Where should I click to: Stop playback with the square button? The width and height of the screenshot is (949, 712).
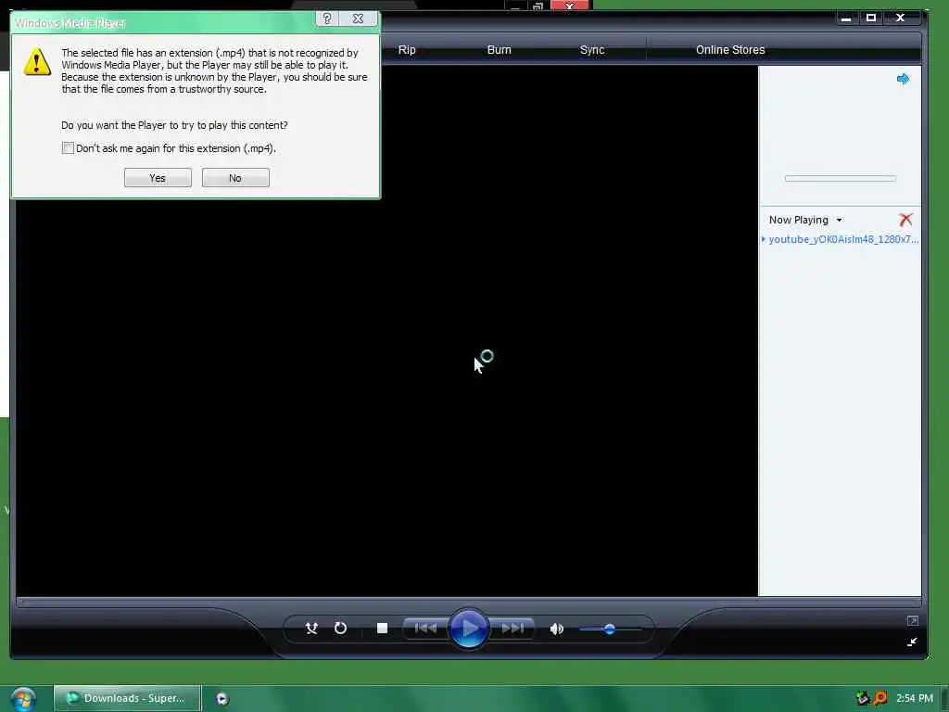382,628
